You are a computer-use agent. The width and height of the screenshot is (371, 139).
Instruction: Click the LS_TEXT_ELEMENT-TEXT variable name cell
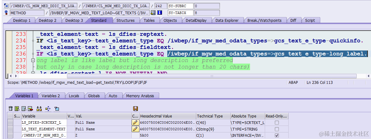(44, 129)
